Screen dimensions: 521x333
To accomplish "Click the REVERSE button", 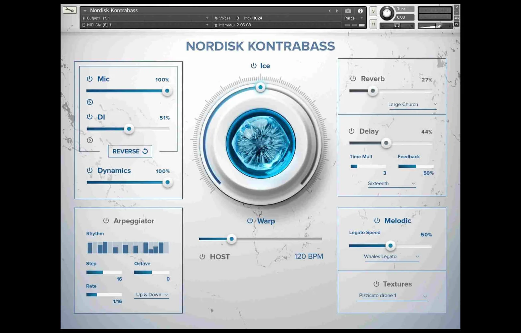I will click(130, 151).
